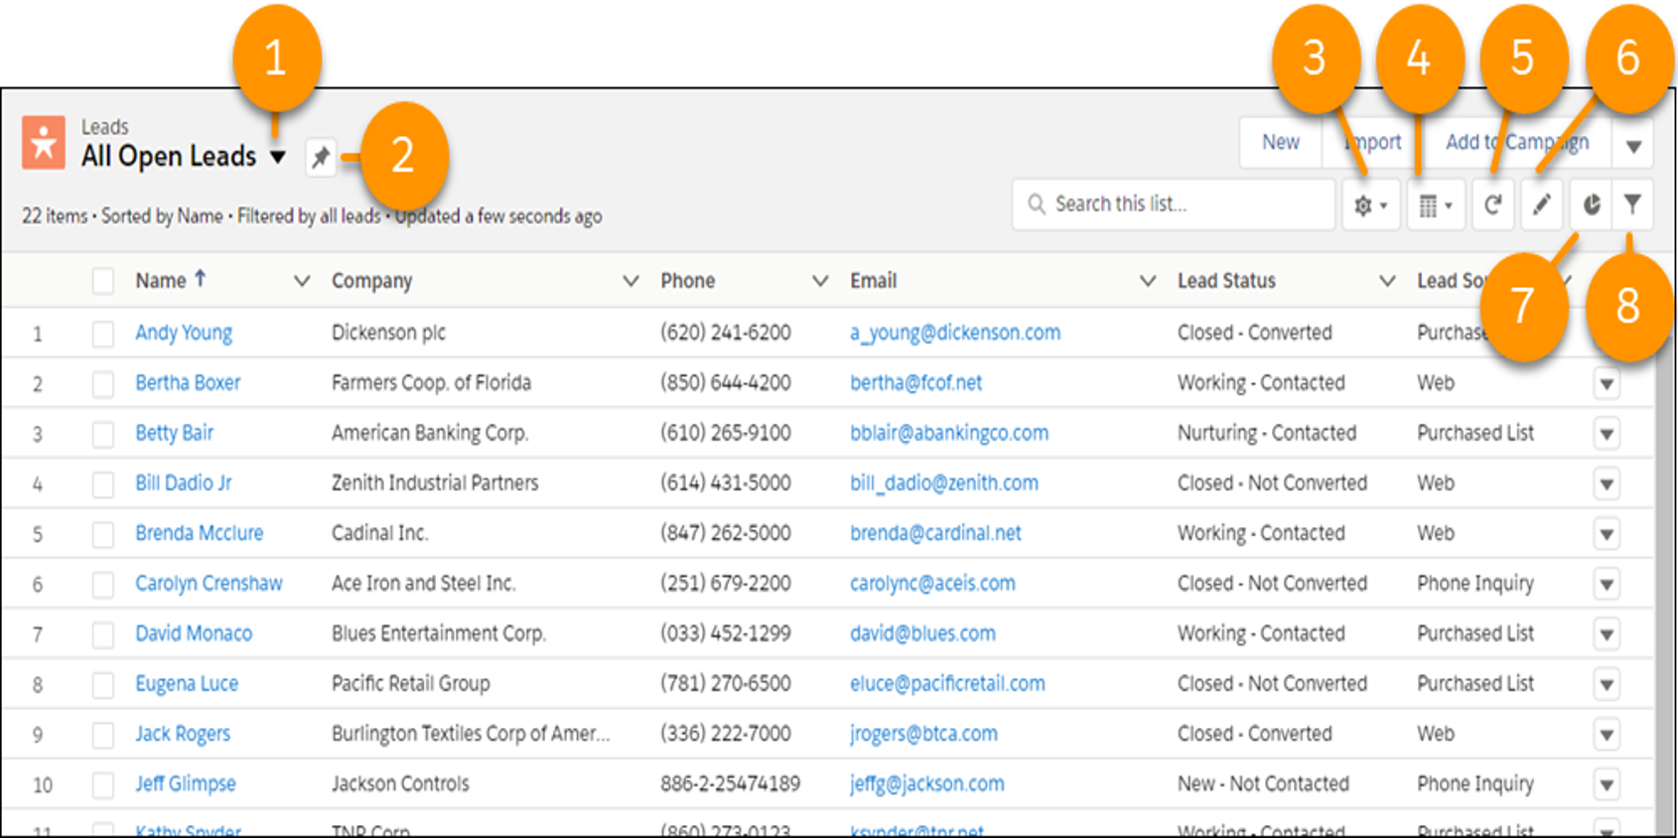Open row actions for Betty Bair
Image resolution: width=1678 pixels, height=838 pixels.
[x=1607, y=434]
